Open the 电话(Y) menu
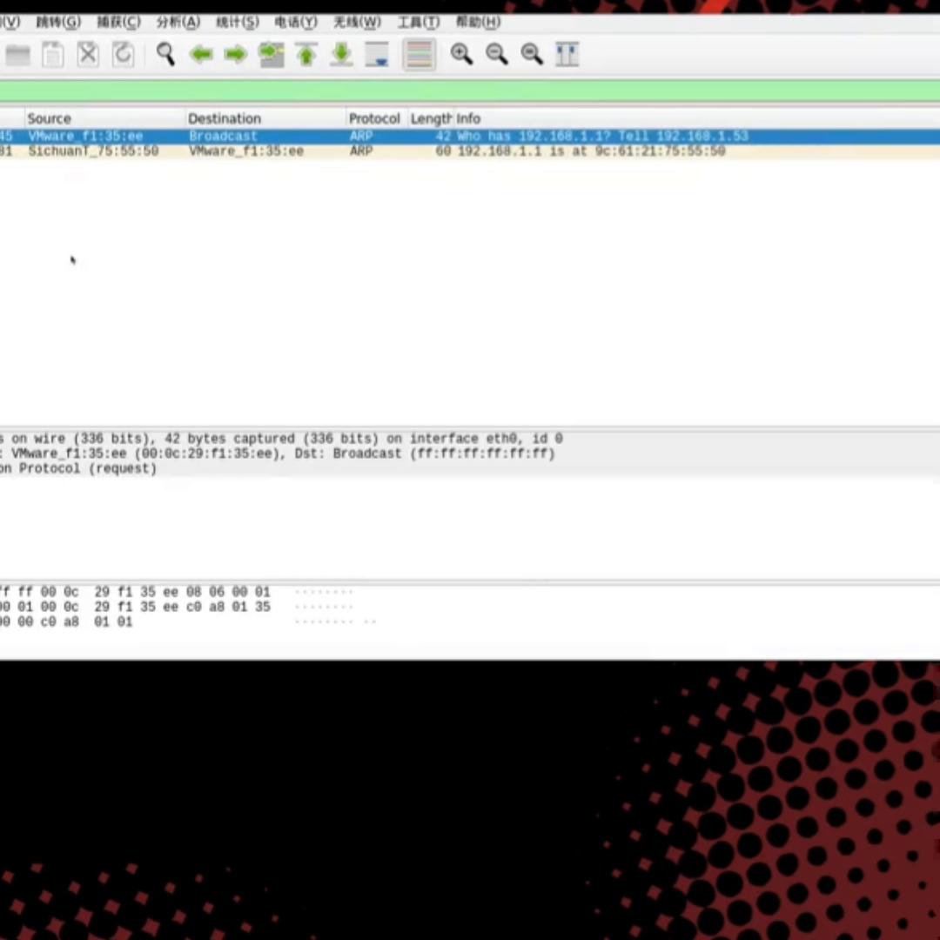This screenshot has height=940, width=940. click(296, 22)
